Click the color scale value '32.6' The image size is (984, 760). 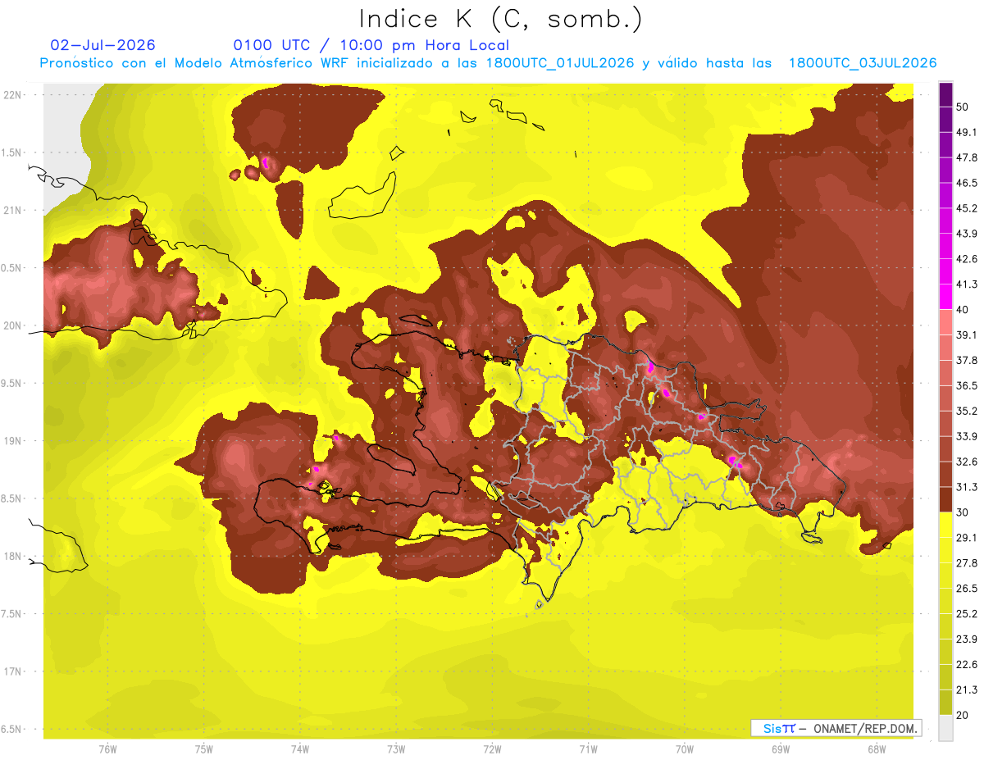(x=967, y=462)
